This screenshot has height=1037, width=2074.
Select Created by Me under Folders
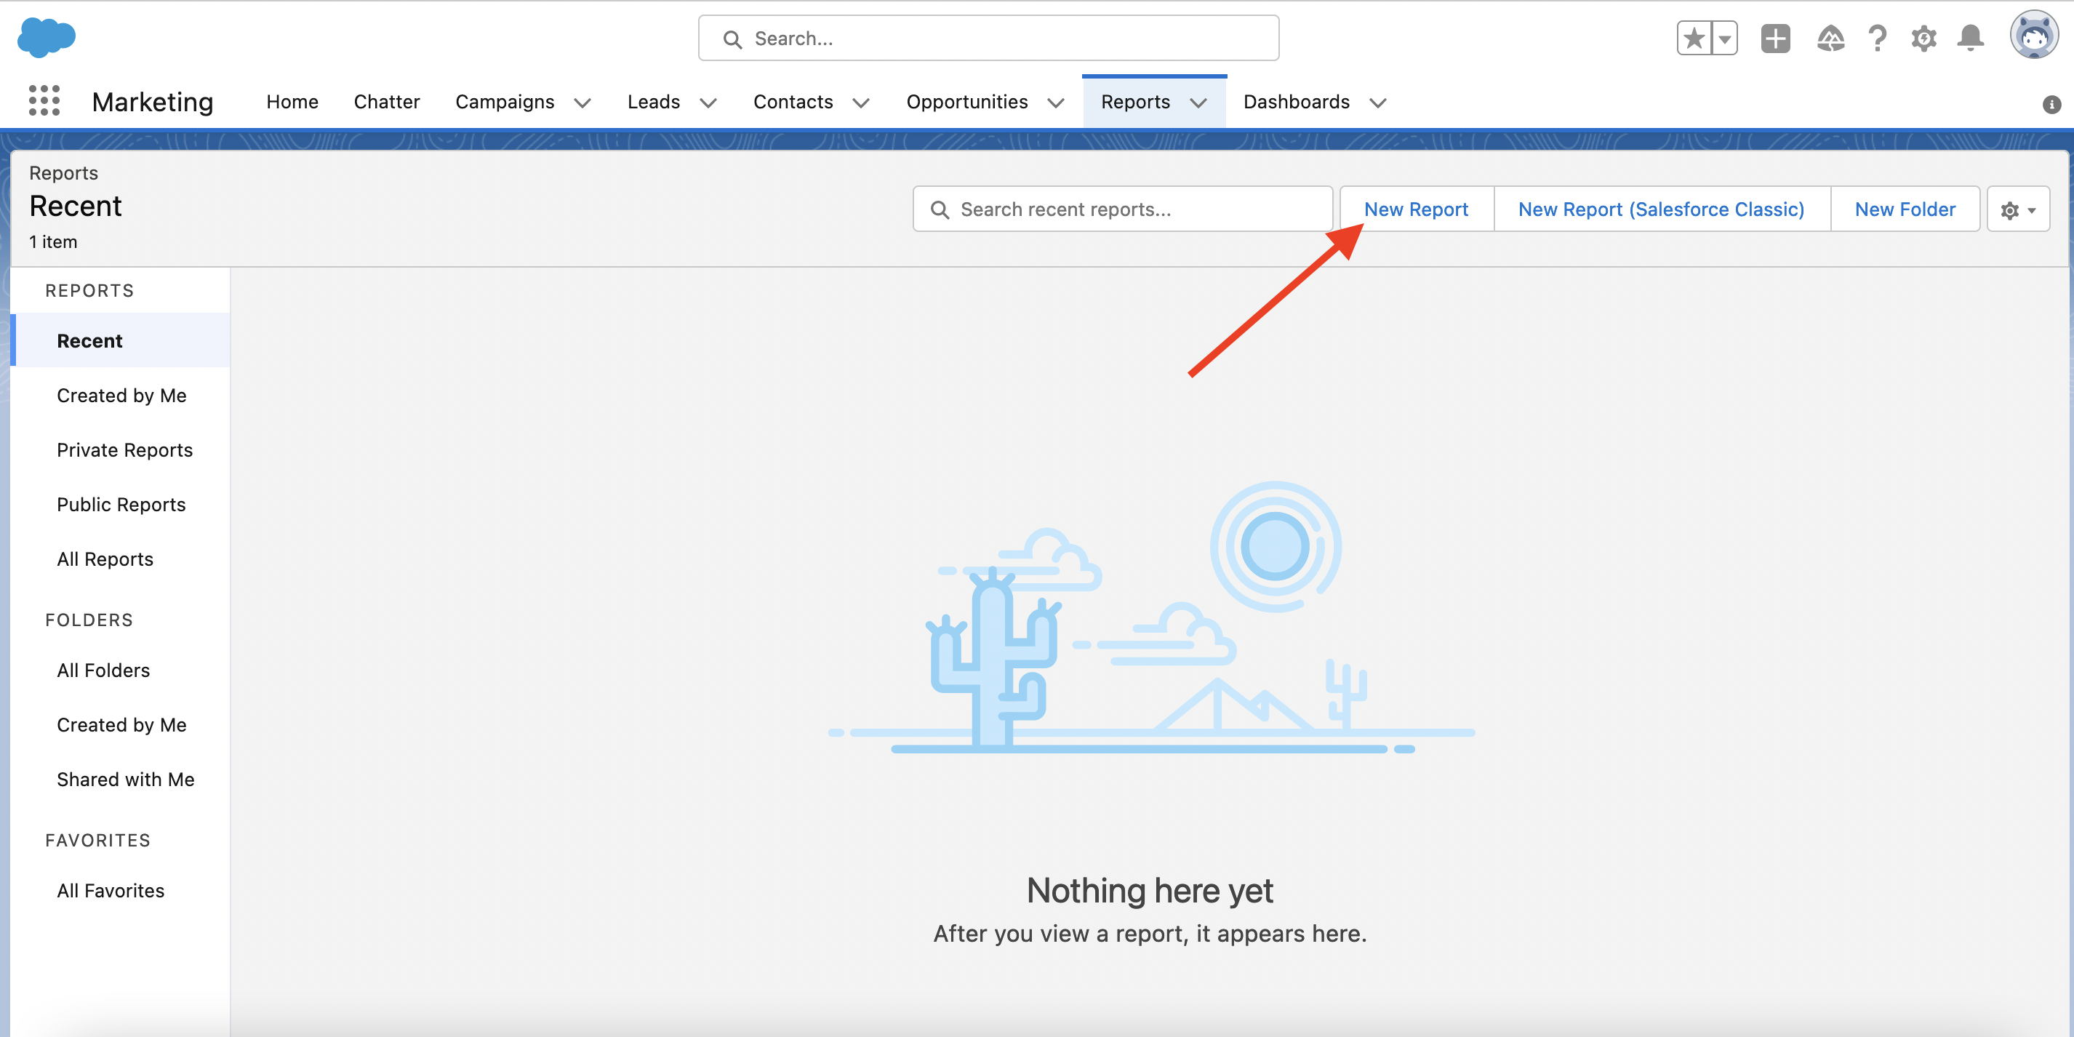pos(121,726)
